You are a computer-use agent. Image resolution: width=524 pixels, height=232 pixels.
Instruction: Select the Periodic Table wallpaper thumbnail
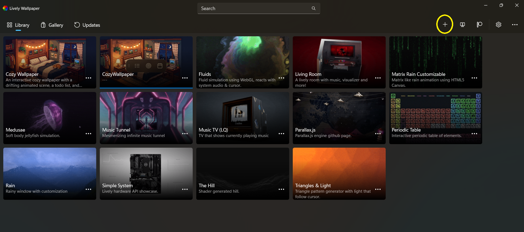click(436, 118)
